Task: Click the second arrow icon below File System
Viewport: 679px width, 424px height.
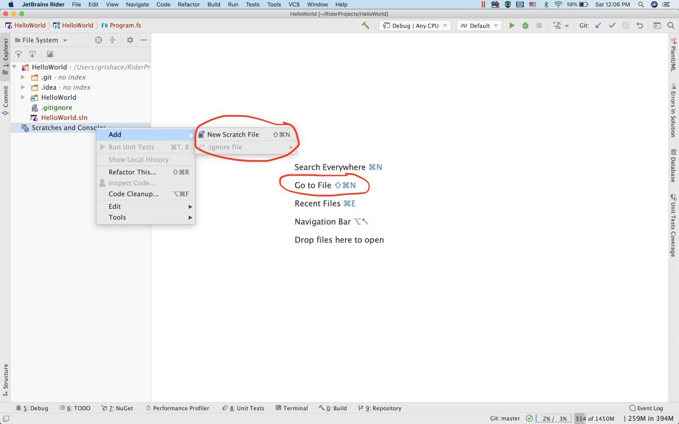Action: coord(32,54)
